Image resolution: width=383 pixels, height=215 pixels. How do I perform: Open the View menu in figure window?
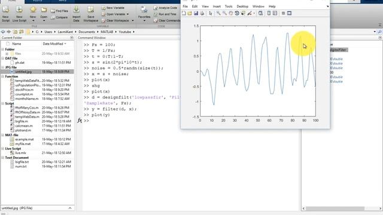pyautogui.click(x=205, y=7)
